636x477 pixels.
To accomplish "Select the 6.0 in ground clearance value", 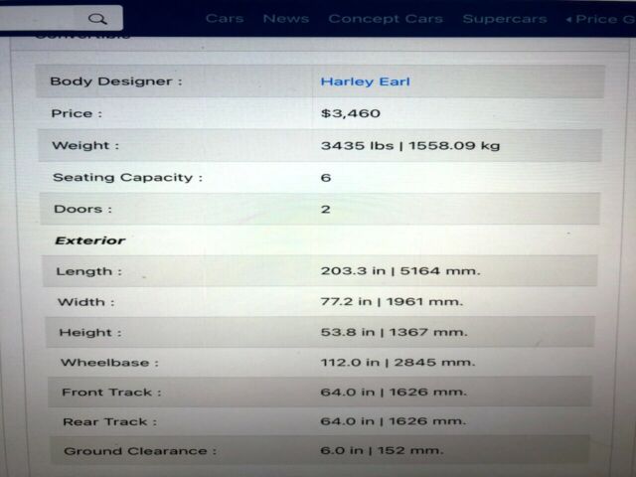I will click(x=382, y=450).
